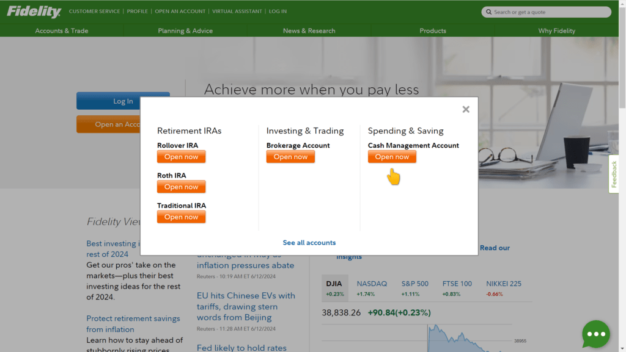The height and width of the screenshot is (352, 626).
Task: Click the search magnifier icon
Action: point(488,12)
